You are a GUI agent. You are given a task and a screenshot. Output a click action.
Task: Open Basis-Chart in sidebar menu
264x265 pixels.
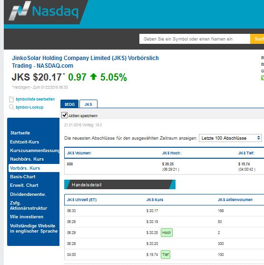tap(23, 177)
